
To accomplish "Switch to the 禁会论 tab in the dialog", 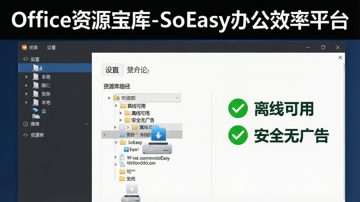I will [138, 70].
